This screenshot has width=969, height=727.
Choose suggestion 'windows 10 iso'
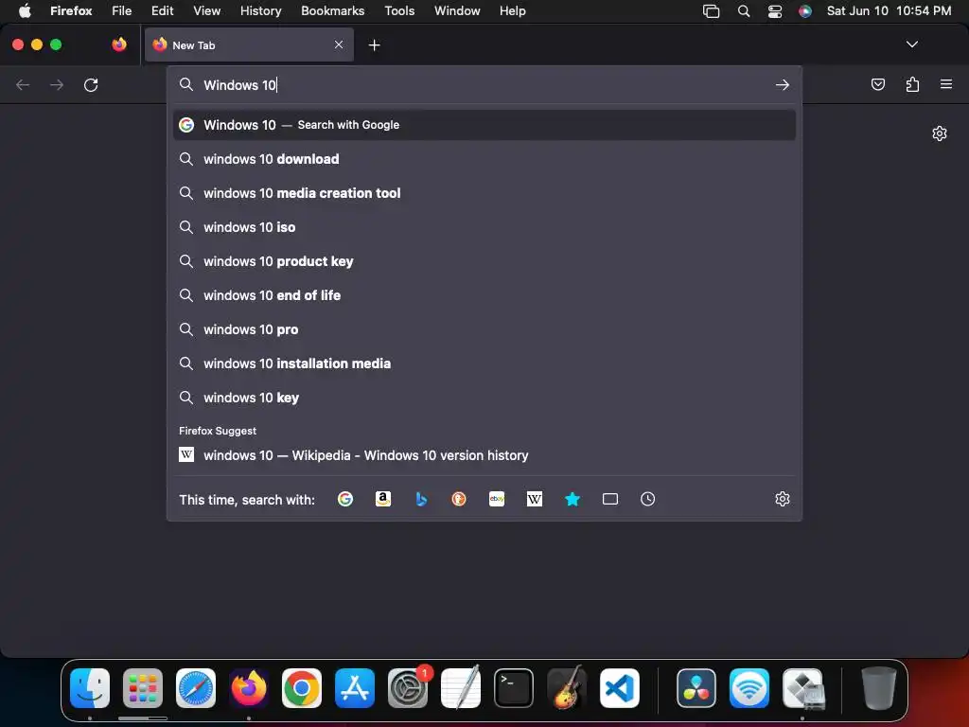484,227
